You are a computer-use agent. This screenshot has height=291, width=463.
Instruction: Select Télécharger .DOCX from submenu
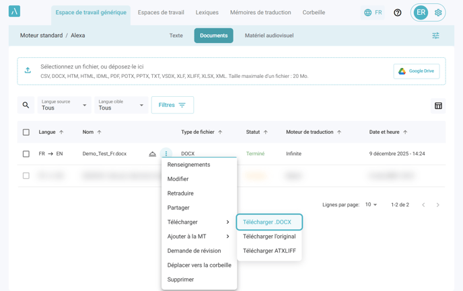(x=269, y=222)
